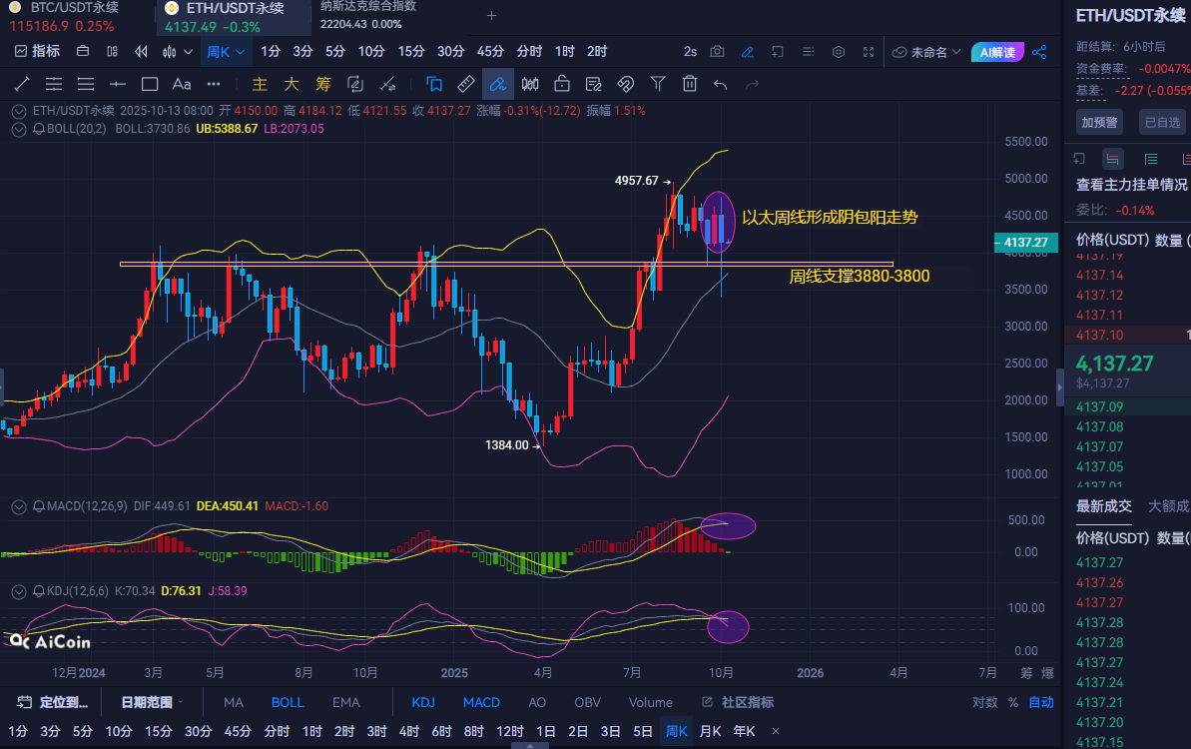Click the share icon beside AI解读
Screen dimensions: 1191x749
pos(1039,52)
